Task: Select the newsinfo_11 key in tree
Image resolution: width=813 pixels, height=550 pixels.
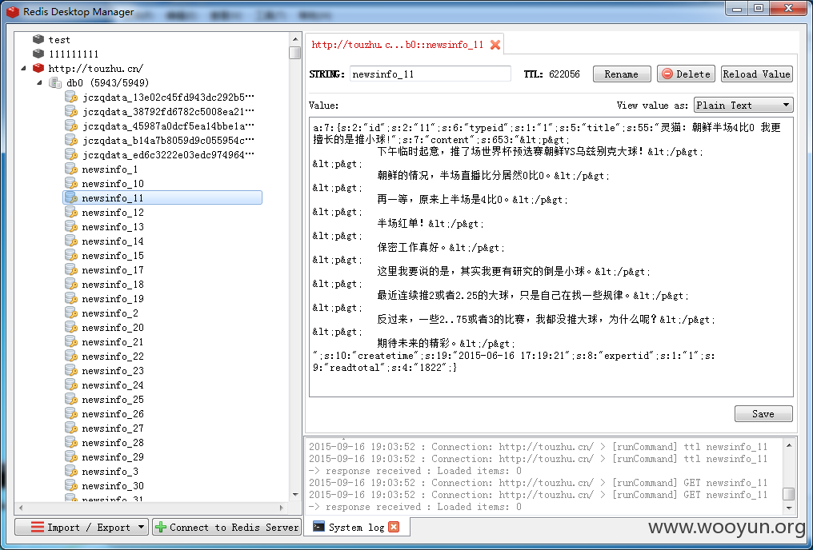Action: [162, 197]
